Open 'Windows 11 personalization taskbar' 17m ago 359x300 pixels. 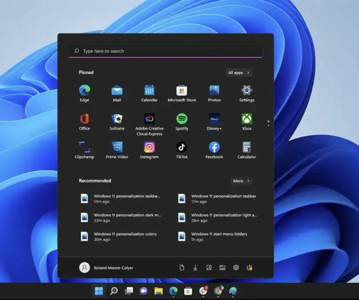click(217, 199)
